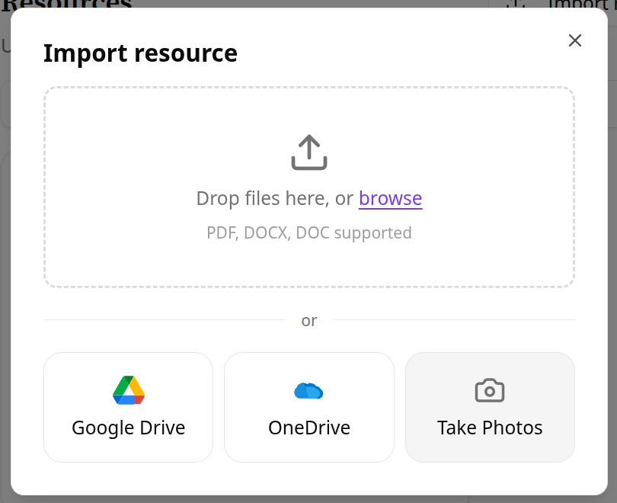Image resolution: width=617 pixels, height=503 pixels.
Task: Select the Take Photos option
Action: click(489, 407)
